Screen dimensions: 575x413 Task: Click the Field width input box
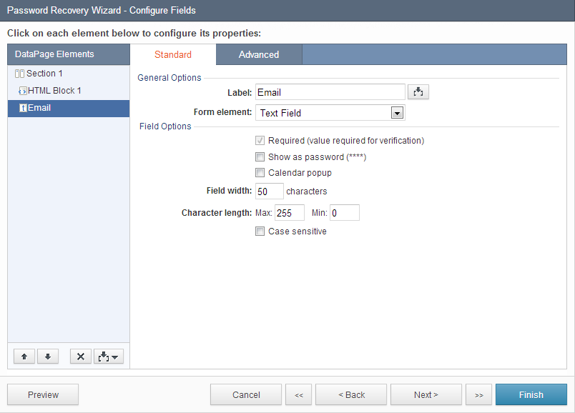(x=269, y=191)
